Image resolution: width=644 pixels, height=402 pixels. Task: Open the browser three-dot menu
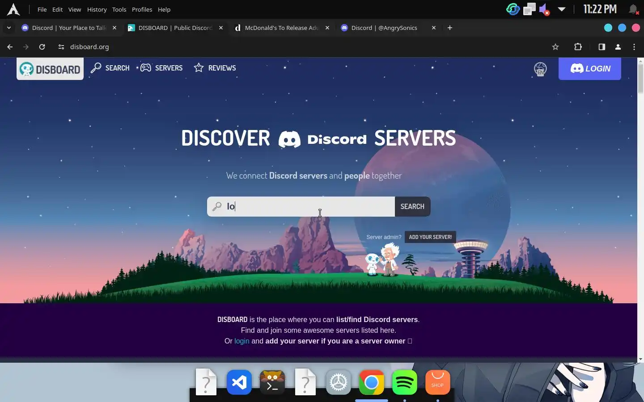coord(634,47)
